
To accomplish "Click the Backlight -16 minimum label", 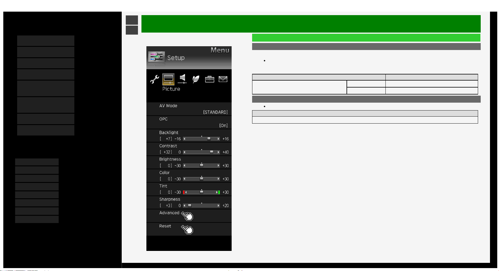I will pyautogui.click(x=178, y=139).
